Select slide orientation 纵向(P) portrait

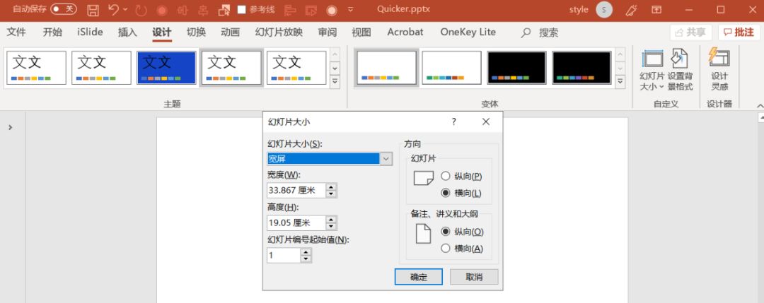[x=461, y=176]
